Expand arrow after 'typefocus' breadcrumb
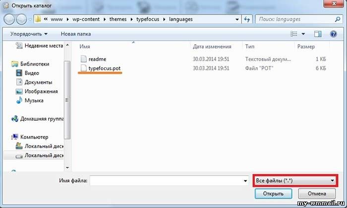 164,19
